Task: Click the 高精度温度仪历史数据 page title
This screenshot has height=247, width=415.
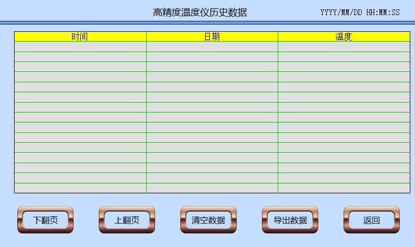Action: point(200,13)
